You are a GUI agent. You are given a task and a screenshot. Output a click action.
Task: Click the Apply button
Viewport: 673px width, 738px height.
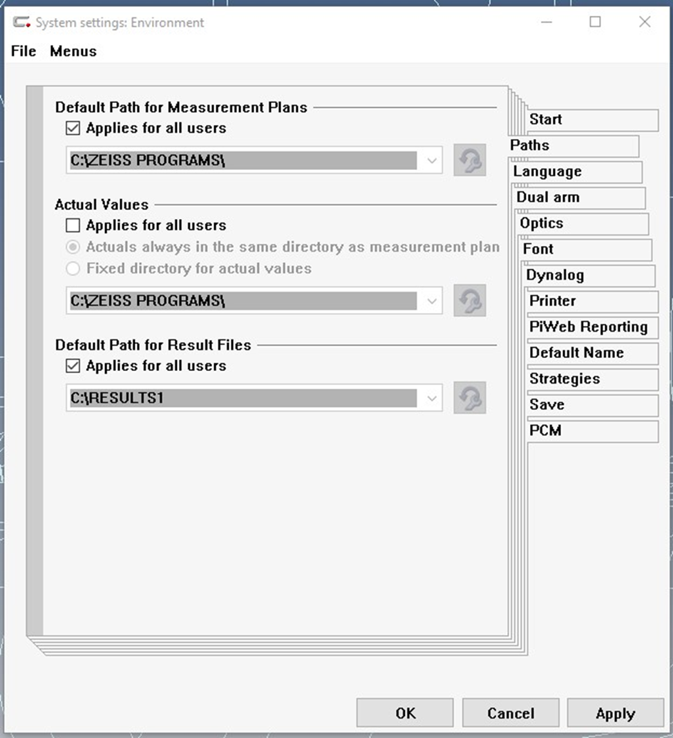click(616, 713)
